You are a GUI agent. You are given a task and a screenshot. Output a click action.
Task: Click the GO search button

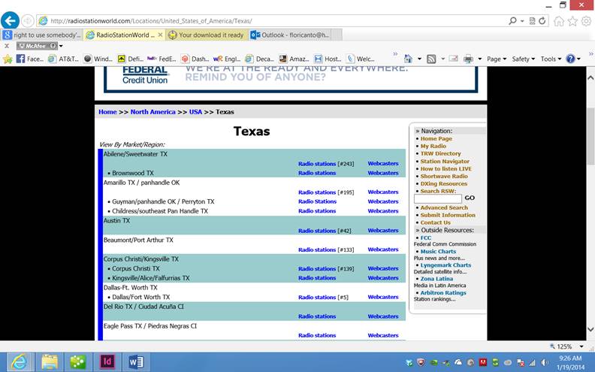pos(470,198)
